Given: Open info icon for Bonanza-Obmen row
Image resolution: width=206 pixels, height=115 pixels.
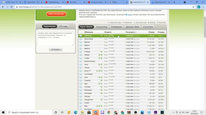Looking at the screenshot, I should (x=81, y=61).
